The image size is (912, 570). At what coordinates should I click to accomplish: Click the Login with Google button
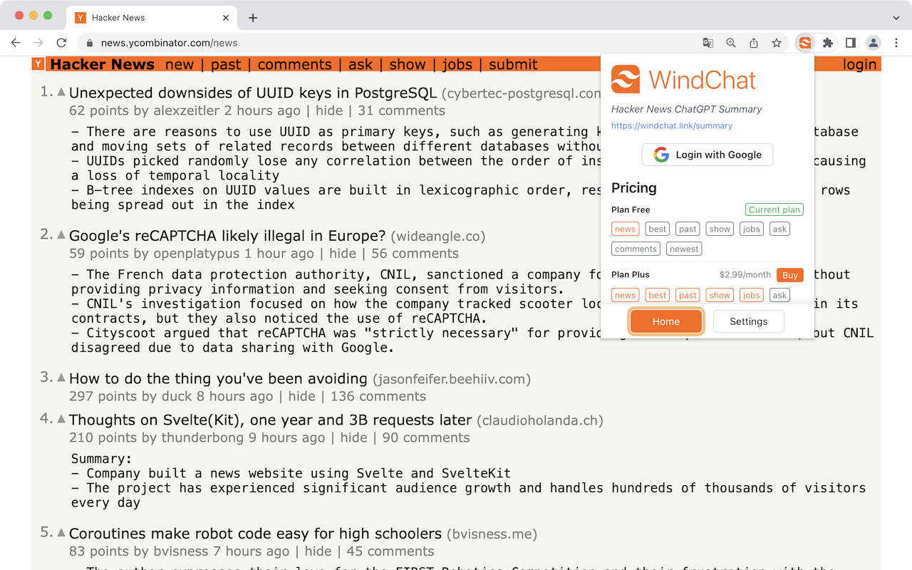708,155
